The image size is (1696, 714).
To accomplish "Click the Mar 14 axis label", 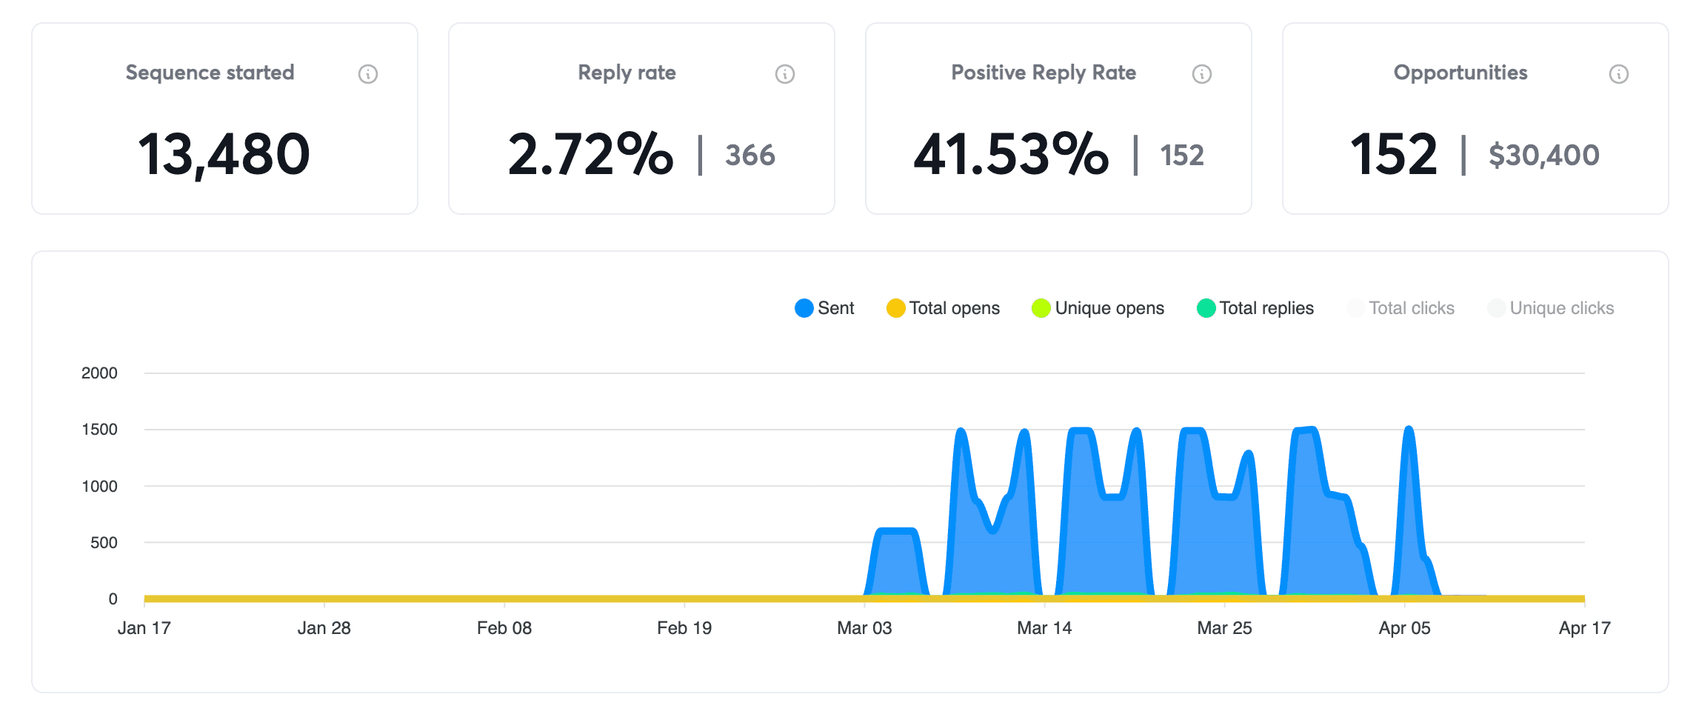I will click(x=1046, y=627).
